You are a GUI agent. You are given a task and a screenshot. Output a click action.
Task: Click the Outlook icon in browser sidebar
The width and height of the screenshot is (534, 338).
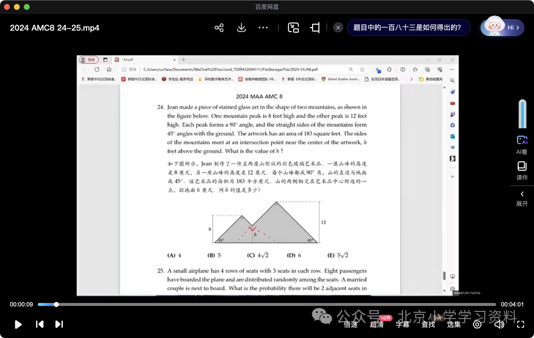click(x=452, y=136)
